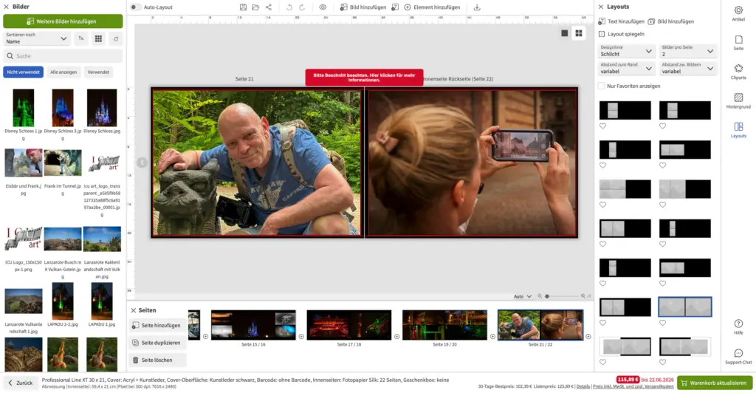Click Weitere Bilder hinzufügen button
The width and height of the screenshot is (756, 393).
click(x=63, y=21)
